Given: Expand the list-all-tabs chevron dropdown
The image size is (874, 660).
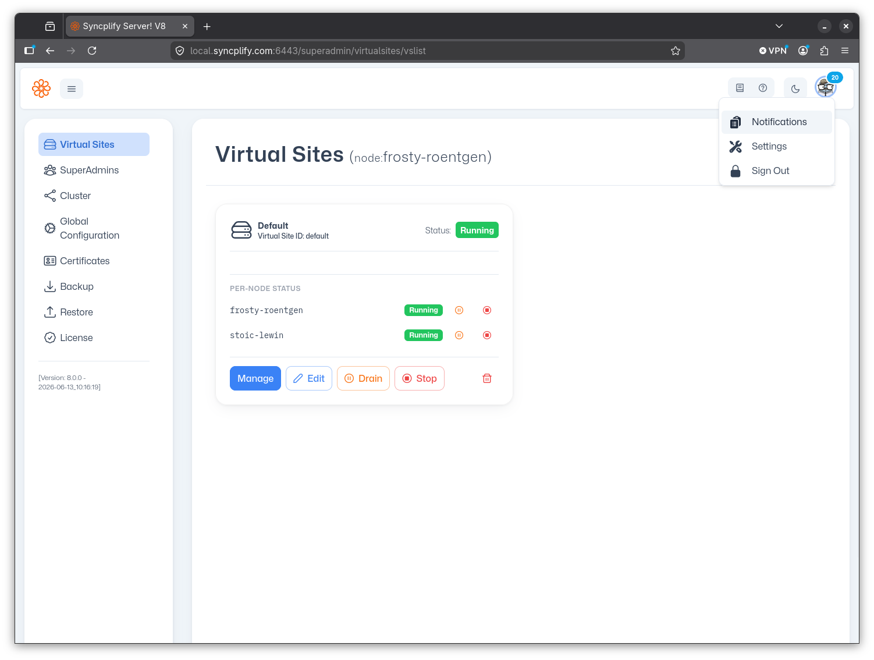Looking at the screenshot, I should pyautogui.click(x=779, y=26).
